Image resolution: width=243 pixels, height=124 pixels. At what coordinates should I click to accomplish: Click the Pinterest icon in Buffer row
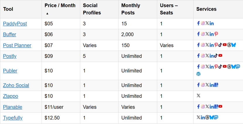pos(216,34)
